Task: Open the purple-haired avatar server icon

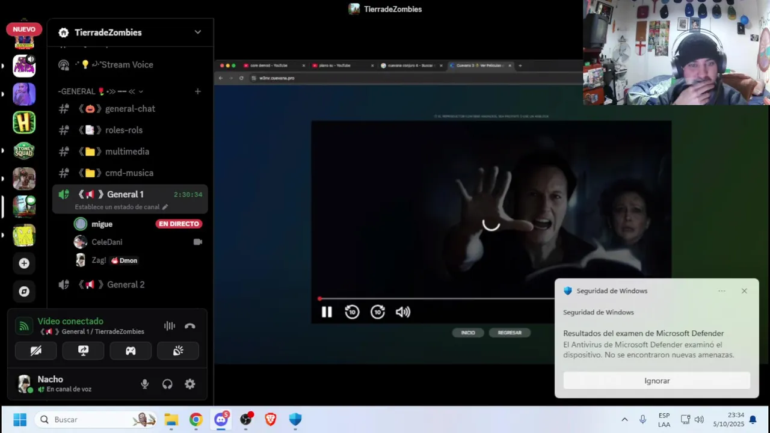Action: (24, 94)
